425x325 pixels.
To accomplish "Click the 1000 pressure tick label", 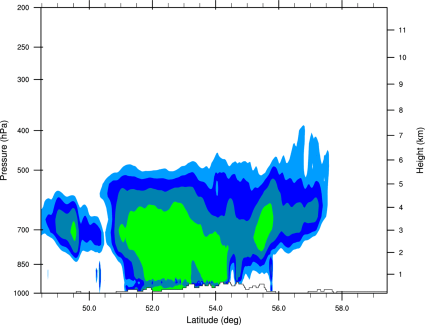I will point(21,293).
